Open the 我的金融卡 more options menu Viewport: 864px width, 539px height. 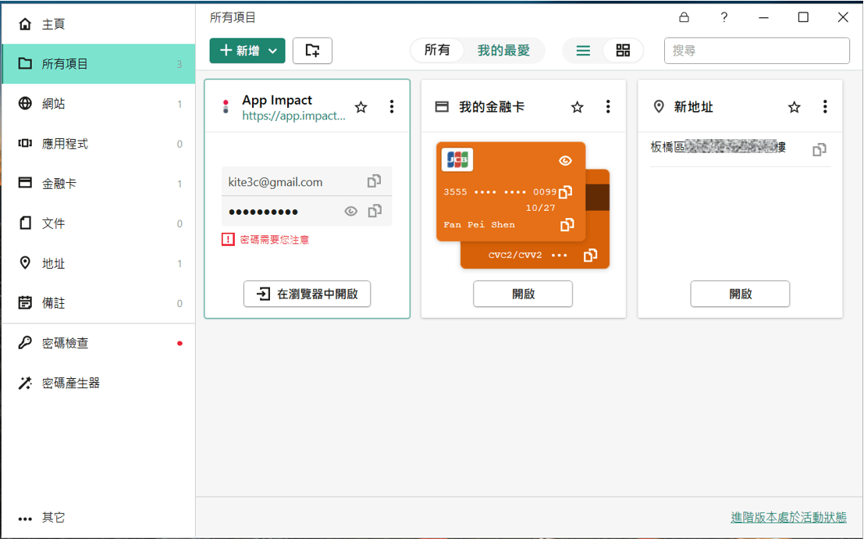point(608,107)
